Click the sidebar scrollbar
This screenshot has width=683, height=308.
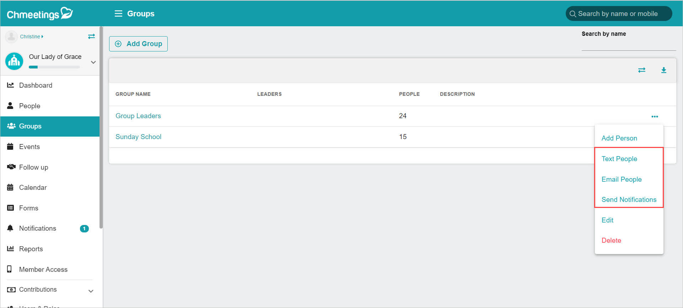click(101, 128)
